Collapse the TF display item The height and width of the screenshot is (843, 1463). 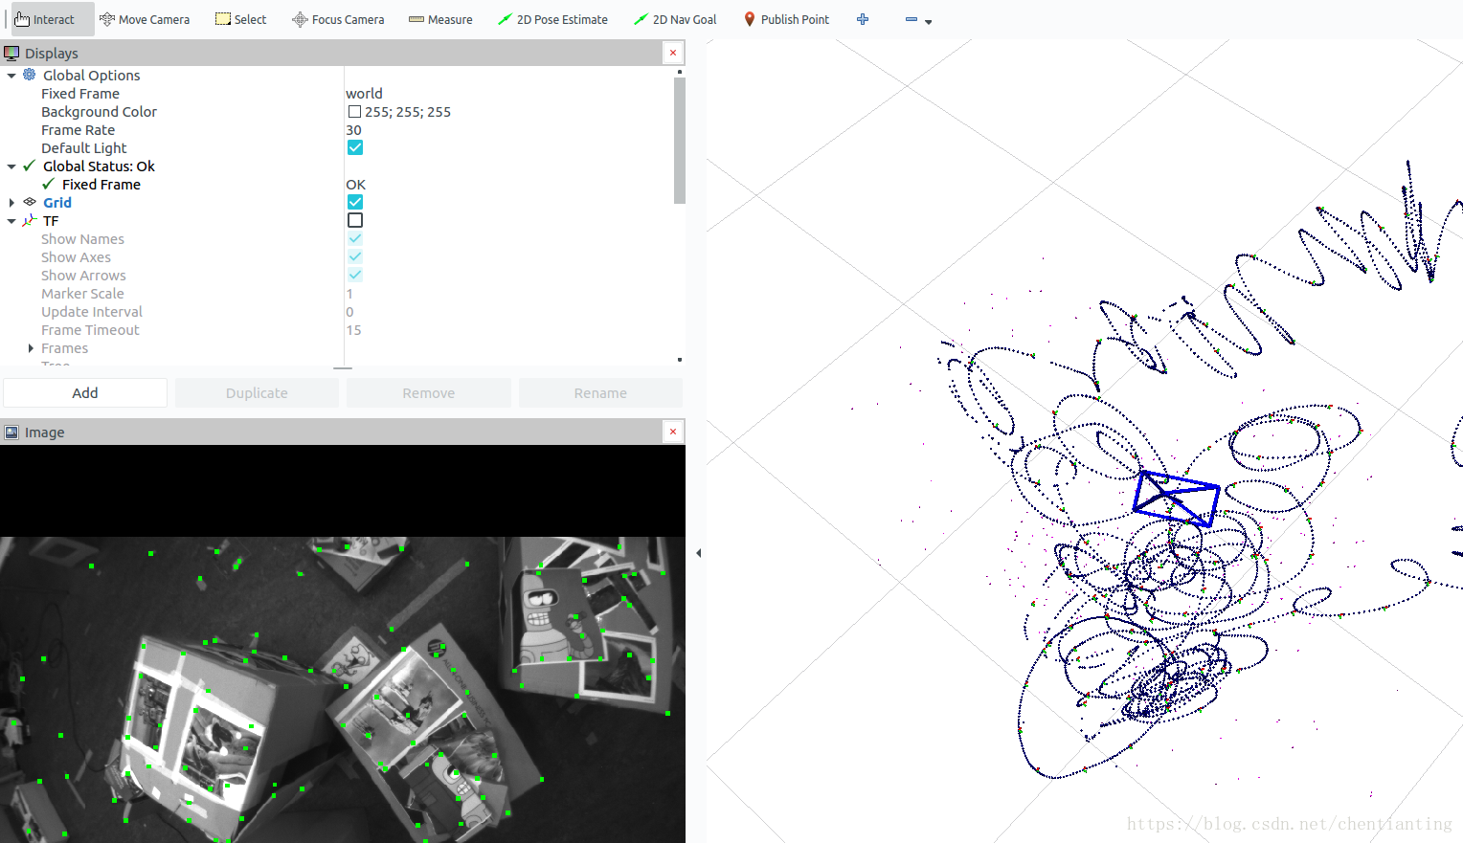coord(11,221)
